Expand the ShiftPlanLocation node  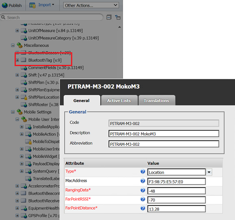click(x=17, y=97)
